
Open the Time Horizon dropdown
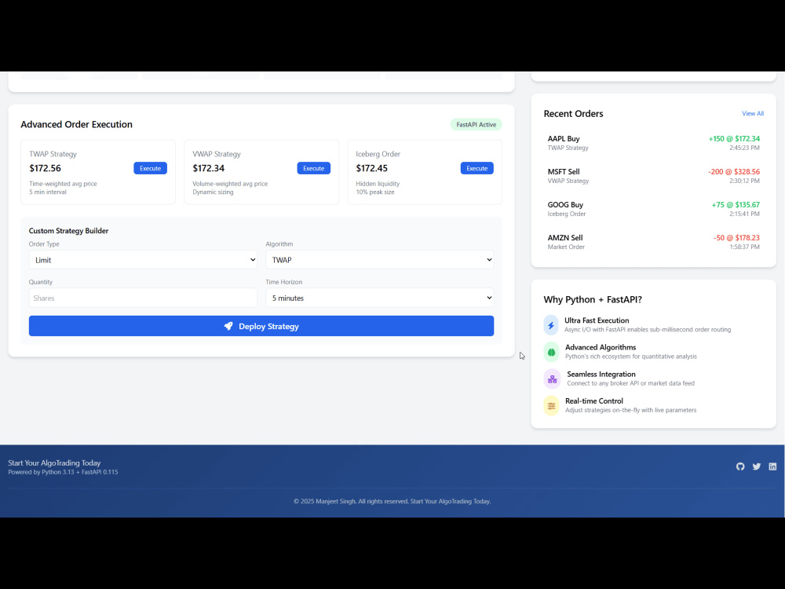point(379,298)
